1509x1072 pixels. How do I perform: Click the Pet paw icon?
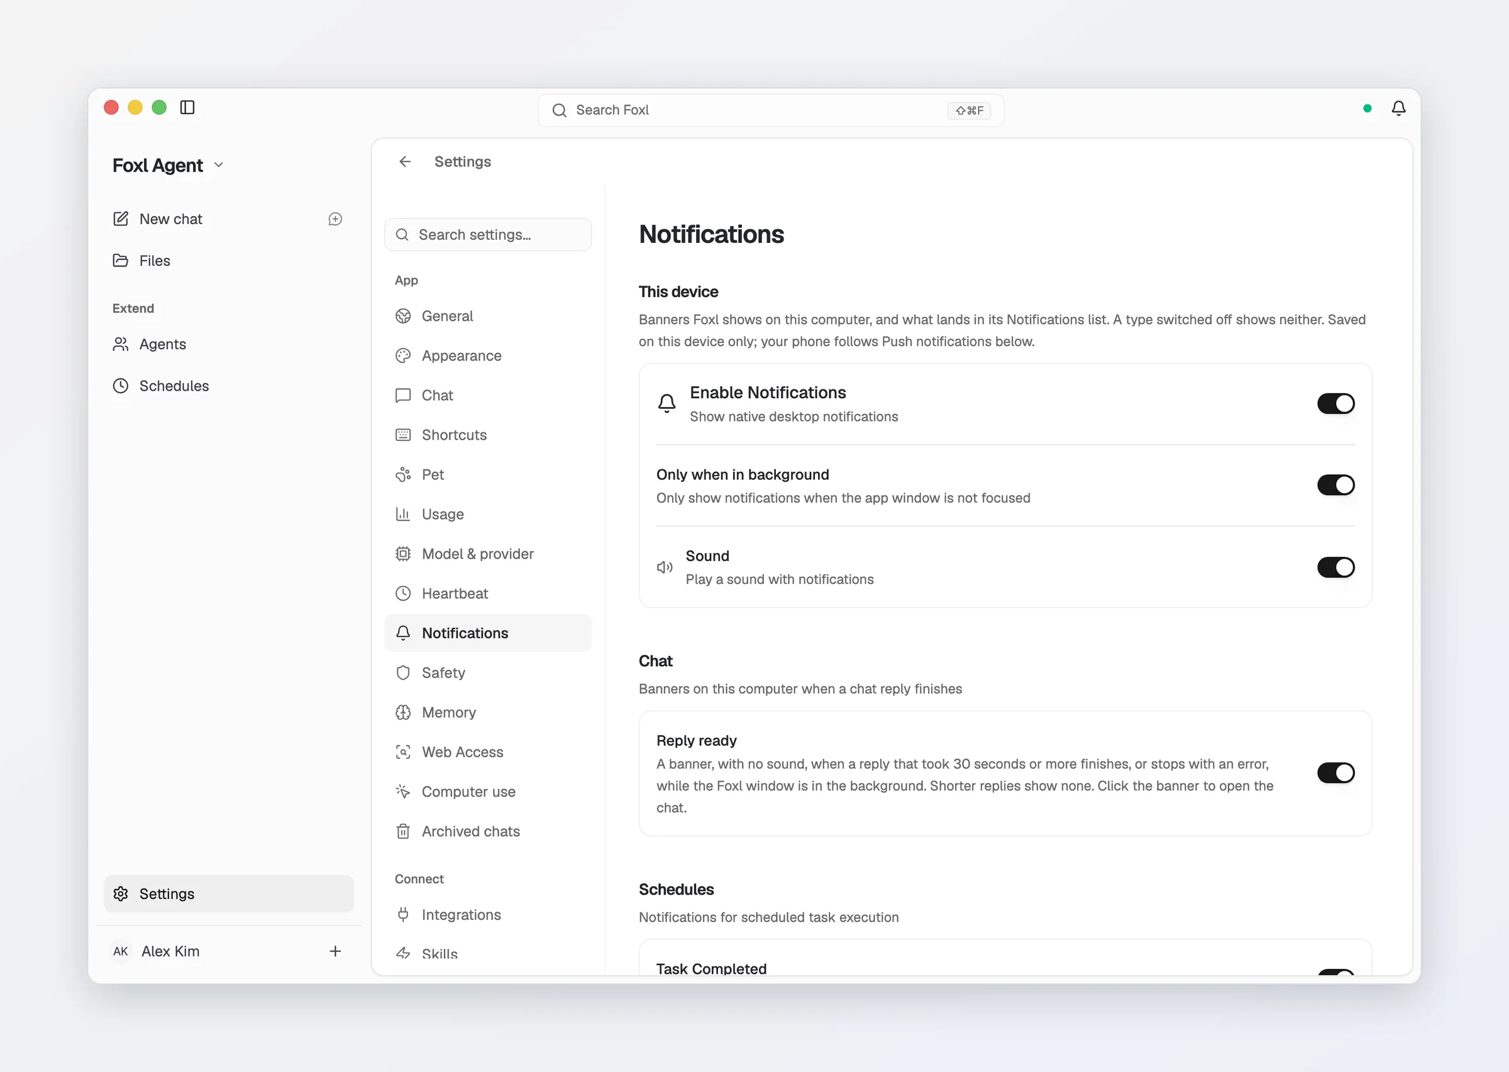tap(403, 474)
